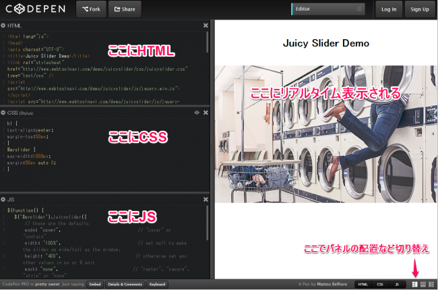Open Details & Comments
Screen dimensions: 438x290
click(125, 285)
